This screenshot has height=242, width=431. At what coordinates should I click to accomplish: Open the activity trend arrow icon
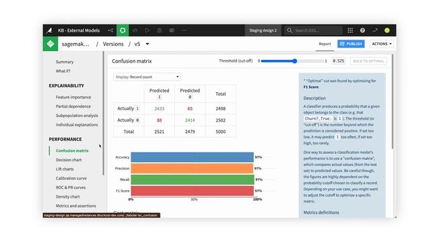pos(375,30)
